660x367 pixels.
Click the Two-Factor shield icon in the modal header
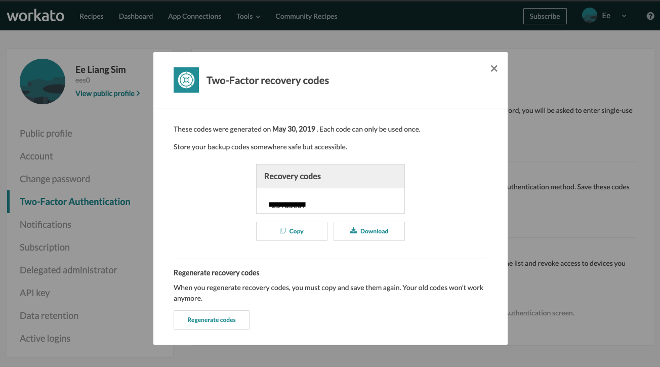point(186,80)
